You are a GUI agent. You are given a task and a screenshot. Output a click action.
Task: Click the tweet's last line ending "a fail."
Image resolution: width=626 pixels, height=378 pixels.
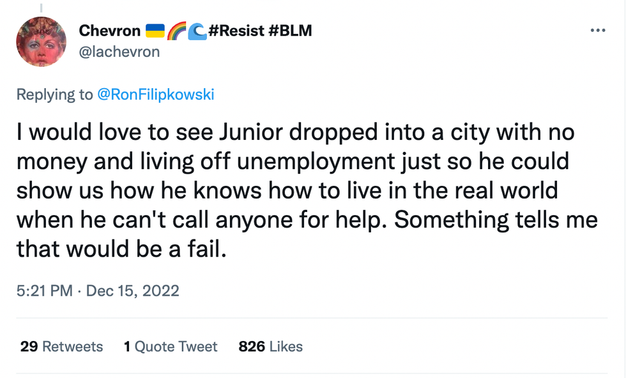coord(121,249)
